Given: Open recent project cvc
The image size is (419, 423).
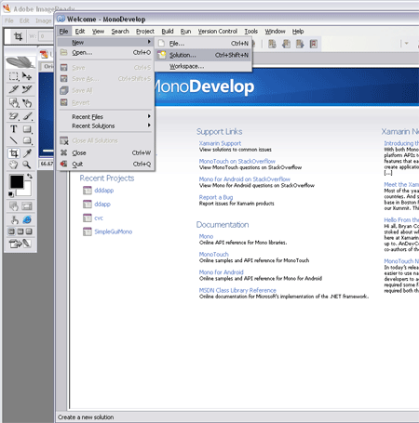Looking at the screenshot, I should tap(99, 218).
